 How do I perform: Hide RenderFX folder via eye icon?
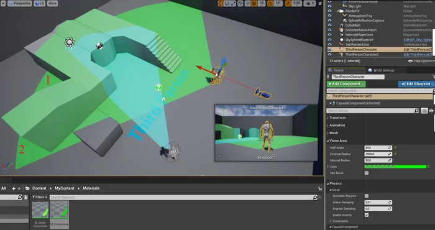coord(329,11)
